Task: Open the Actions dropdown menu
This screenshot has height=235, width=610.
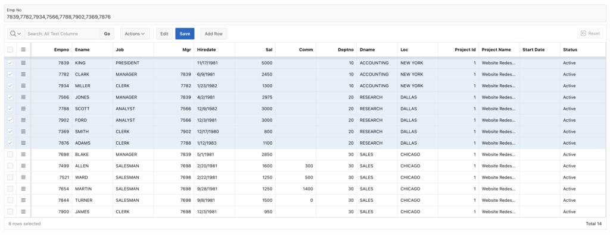Action: tap(135, 34)
